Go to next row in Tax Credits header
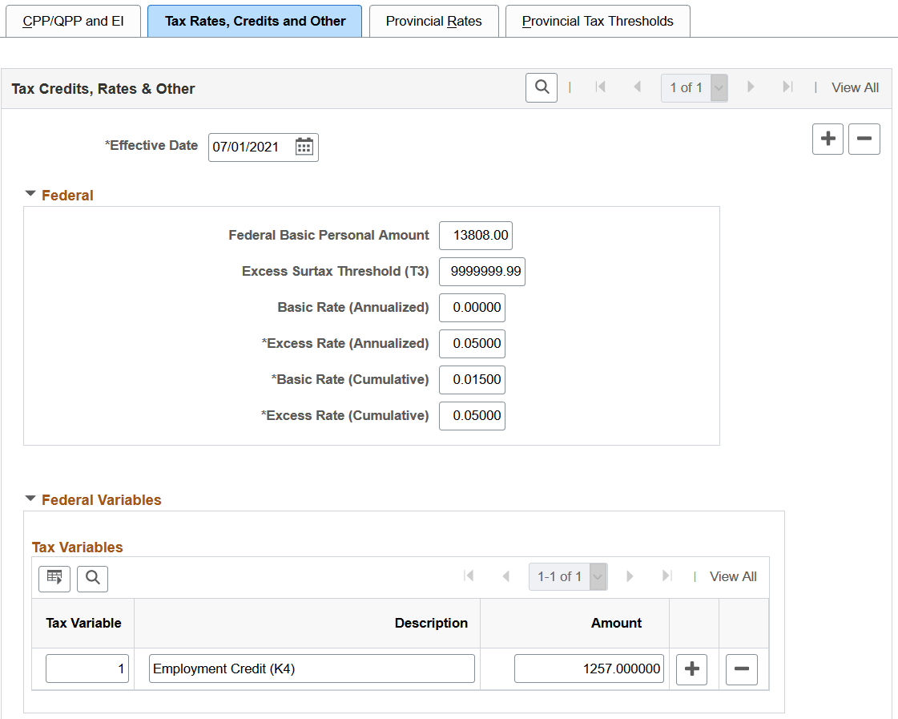Viewport: 898px width, 719px height. 751,87
